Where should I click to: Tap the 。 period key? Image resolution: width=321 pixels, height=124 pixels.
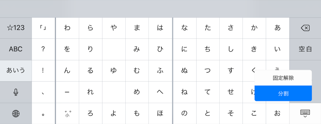coord(43,114)
